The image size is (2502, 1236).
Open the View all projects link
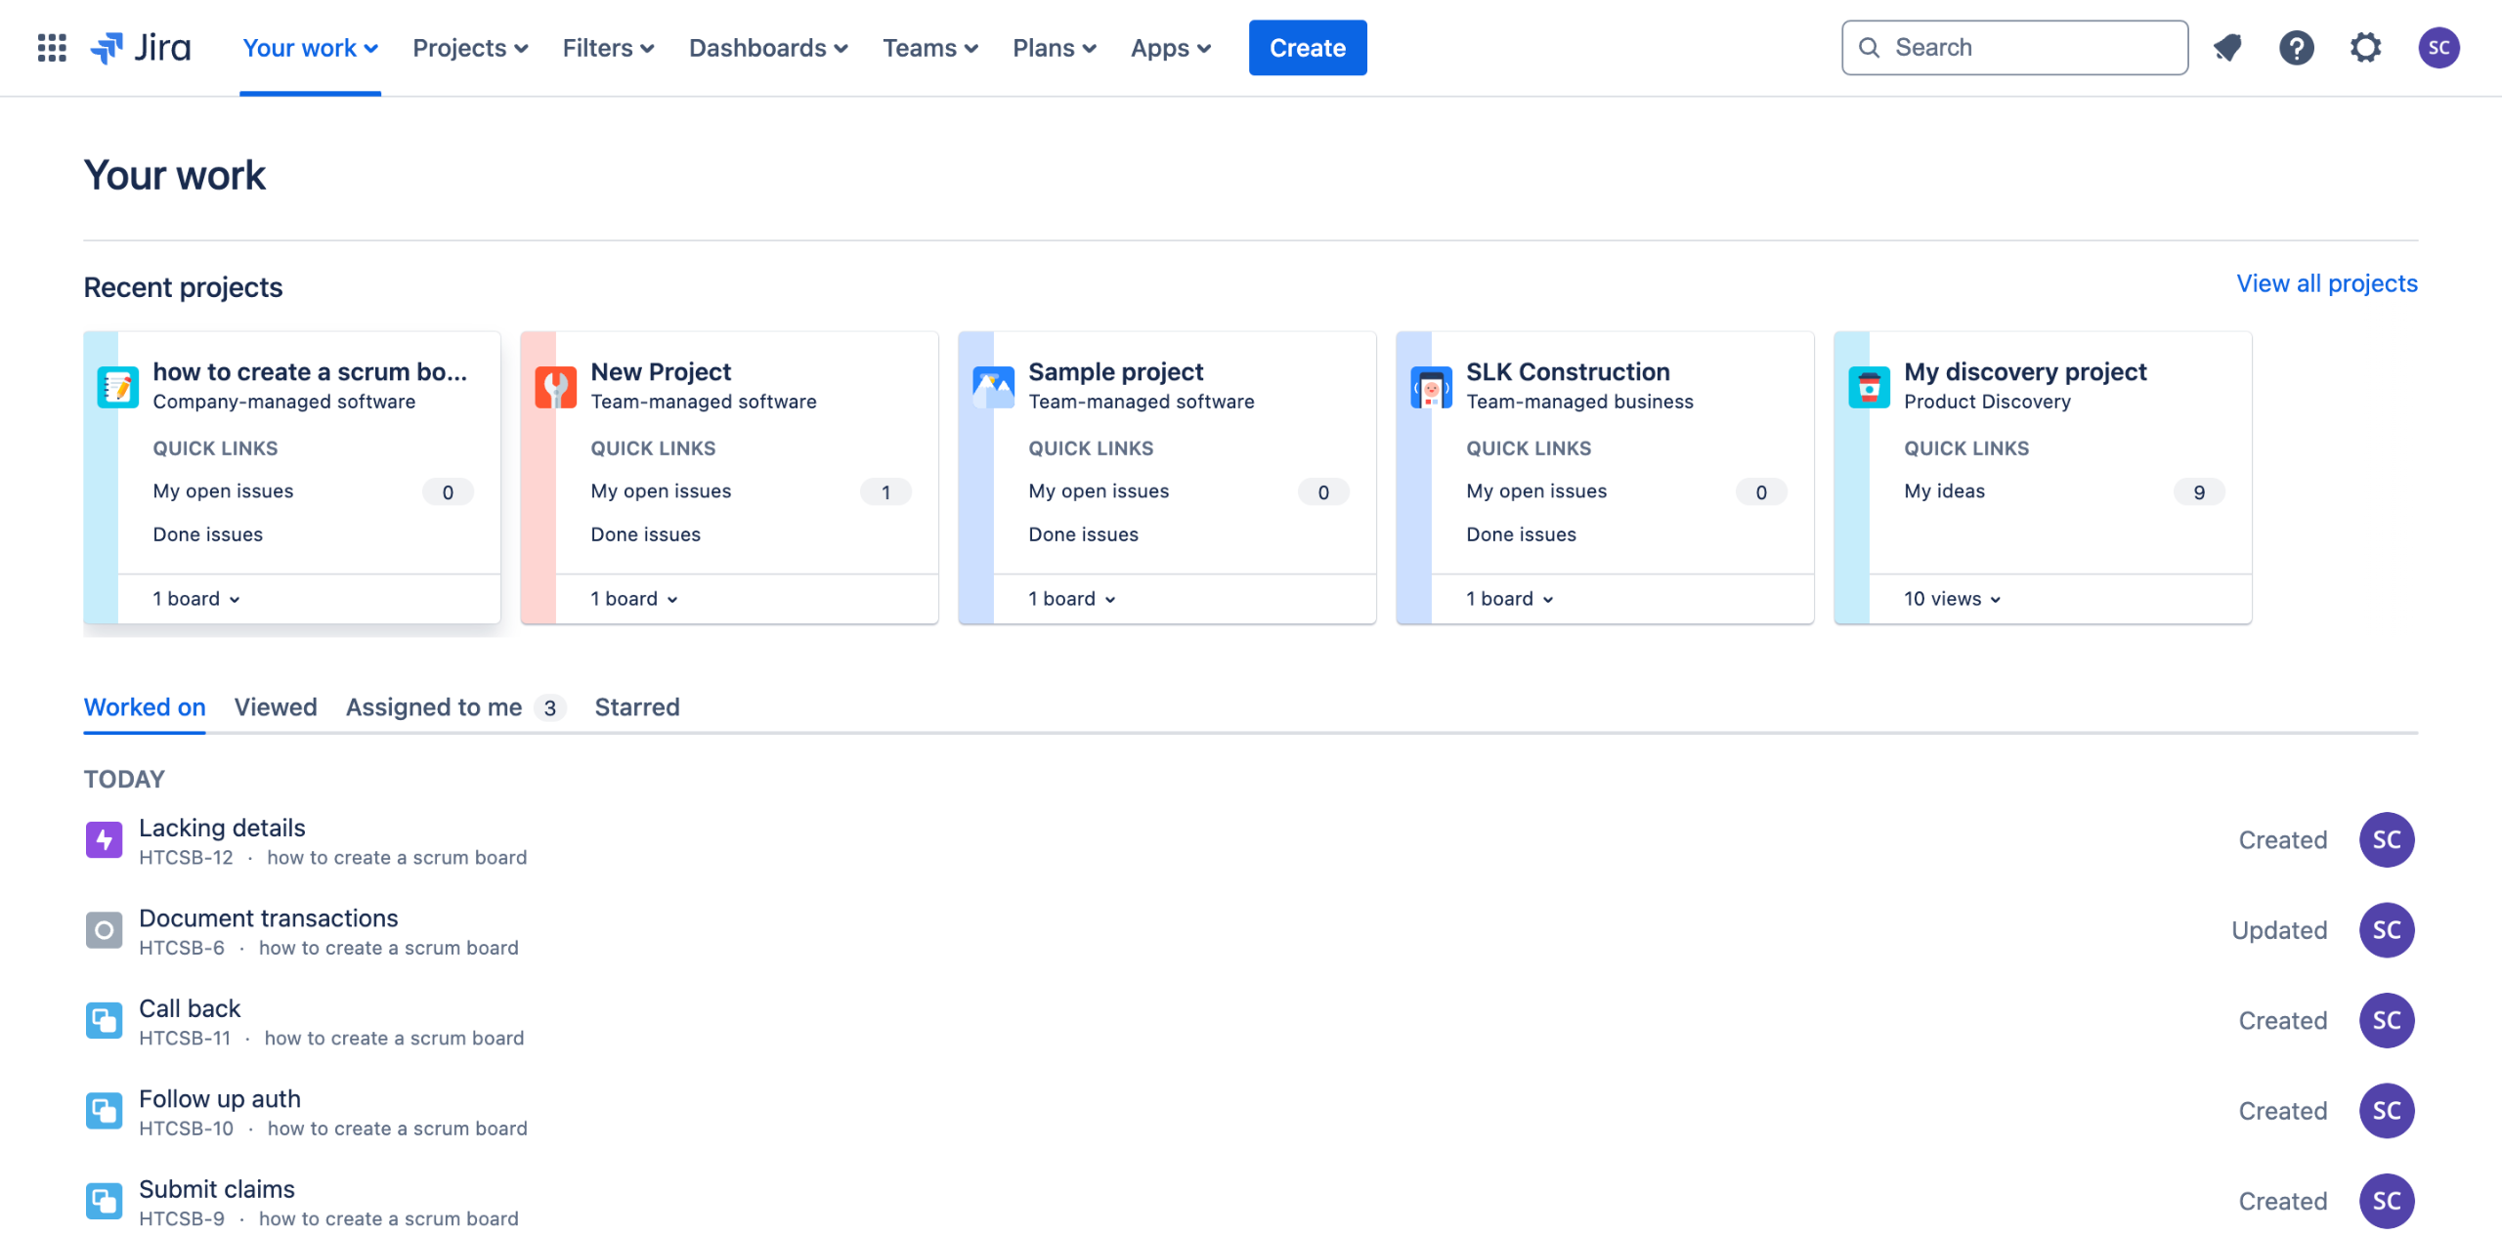tap(2326, 283)
